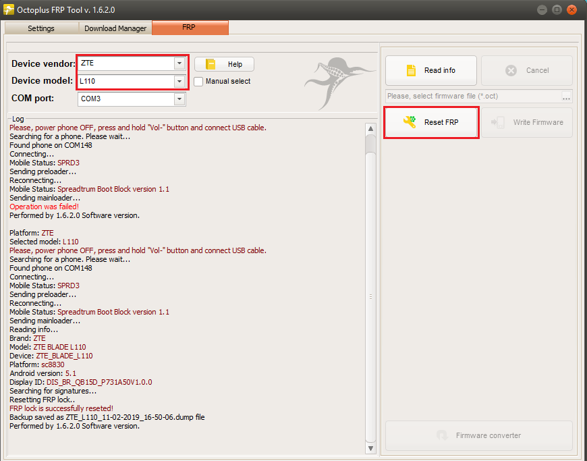
Task: Click the "Operation was failed!" log line
Action: pyautogui.click(x=44, y=207)
